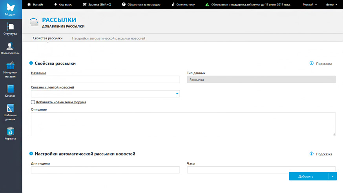The image size is (343, 193).
Task: Open the Русский language dropdown
Action: [310, 4]
